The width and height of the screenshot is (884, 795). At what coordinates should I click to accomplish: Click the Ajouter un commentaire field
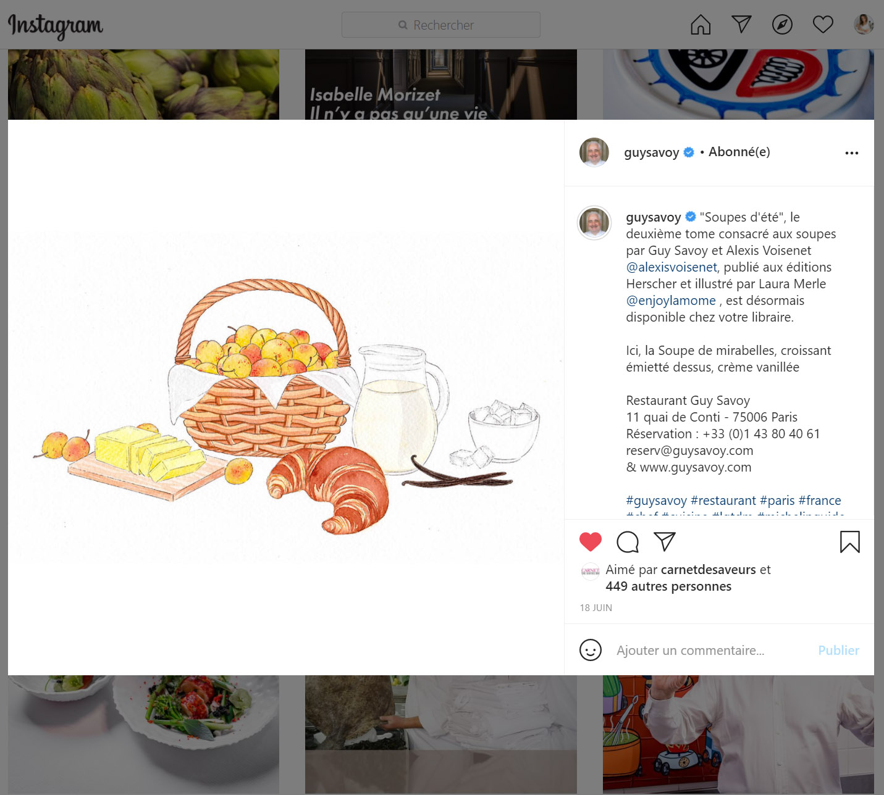[x=710, y=651]
